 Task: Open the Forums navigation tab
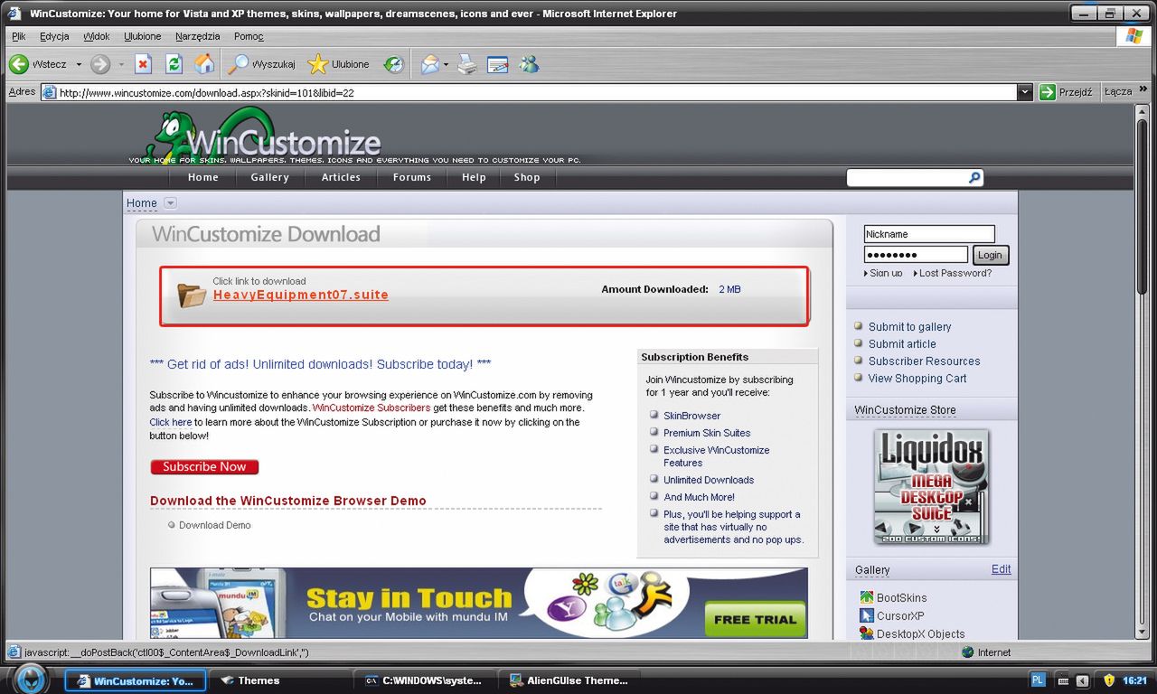(x=412, y=177)
